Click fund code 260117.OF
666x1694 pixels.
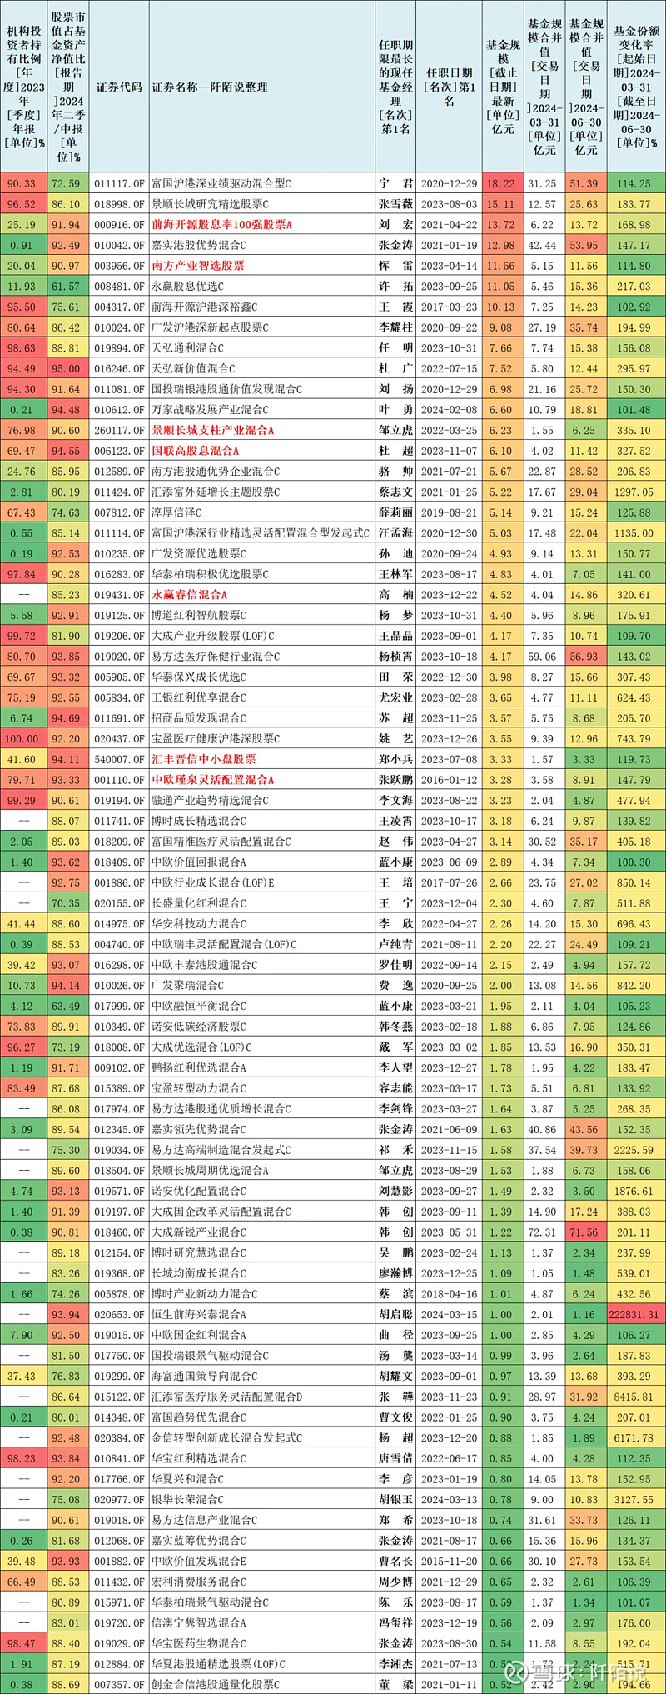[119, 430]
